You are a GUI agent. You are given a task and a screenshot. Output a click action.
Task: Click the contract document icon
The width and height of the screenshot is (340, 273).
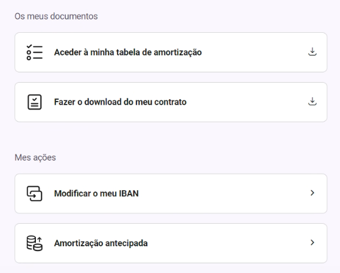pos(35,102)
